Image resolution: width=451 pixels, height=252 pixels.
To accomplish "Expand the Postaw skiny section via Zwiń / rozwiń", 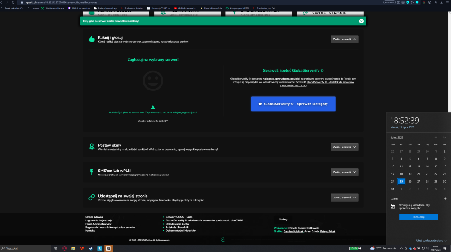I will [x=344, y=147].
